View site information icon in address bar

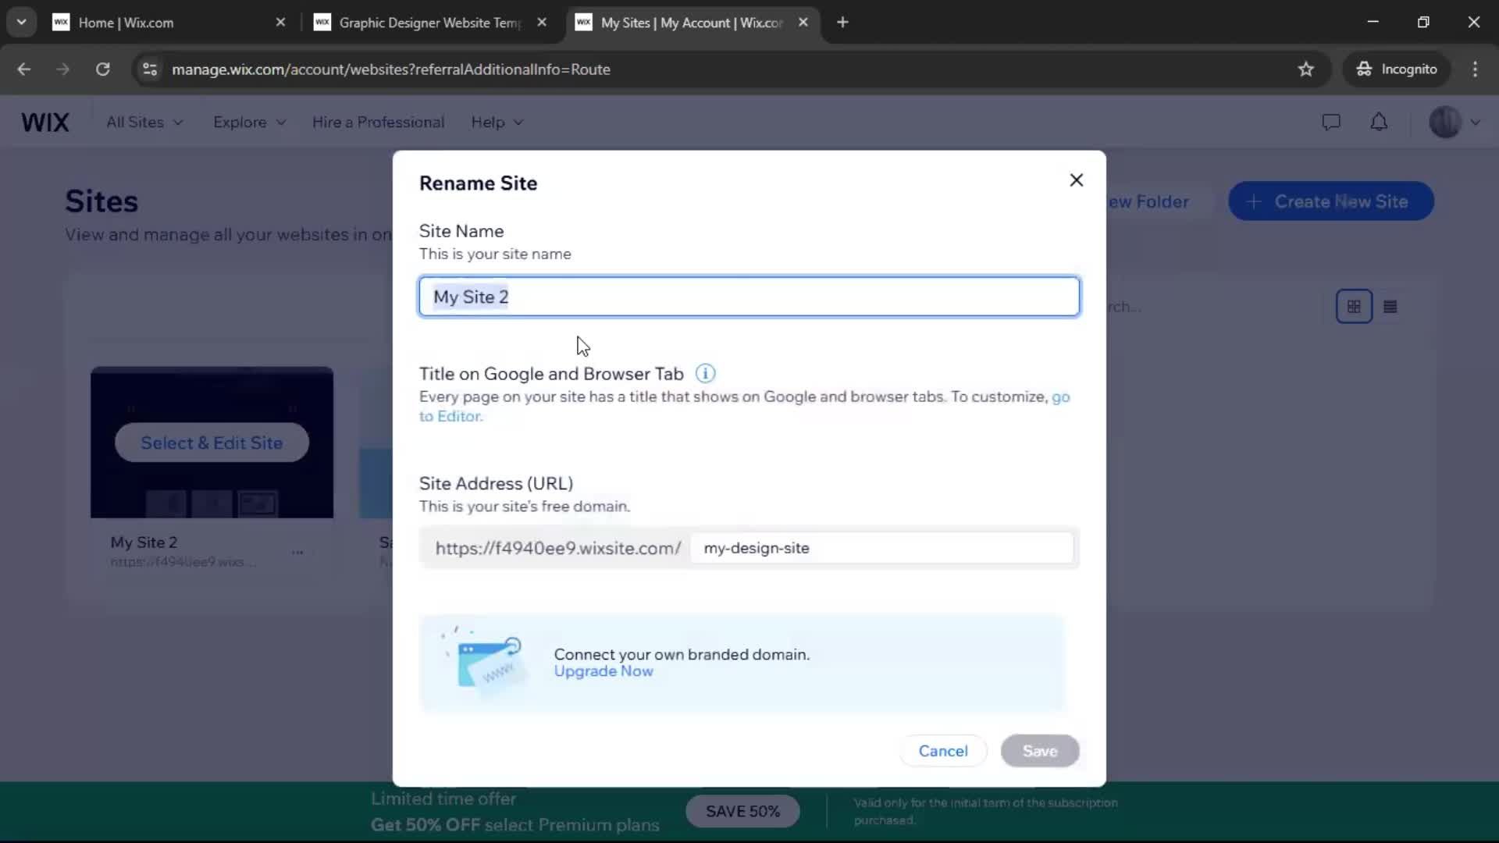click(x=150, y=69)
